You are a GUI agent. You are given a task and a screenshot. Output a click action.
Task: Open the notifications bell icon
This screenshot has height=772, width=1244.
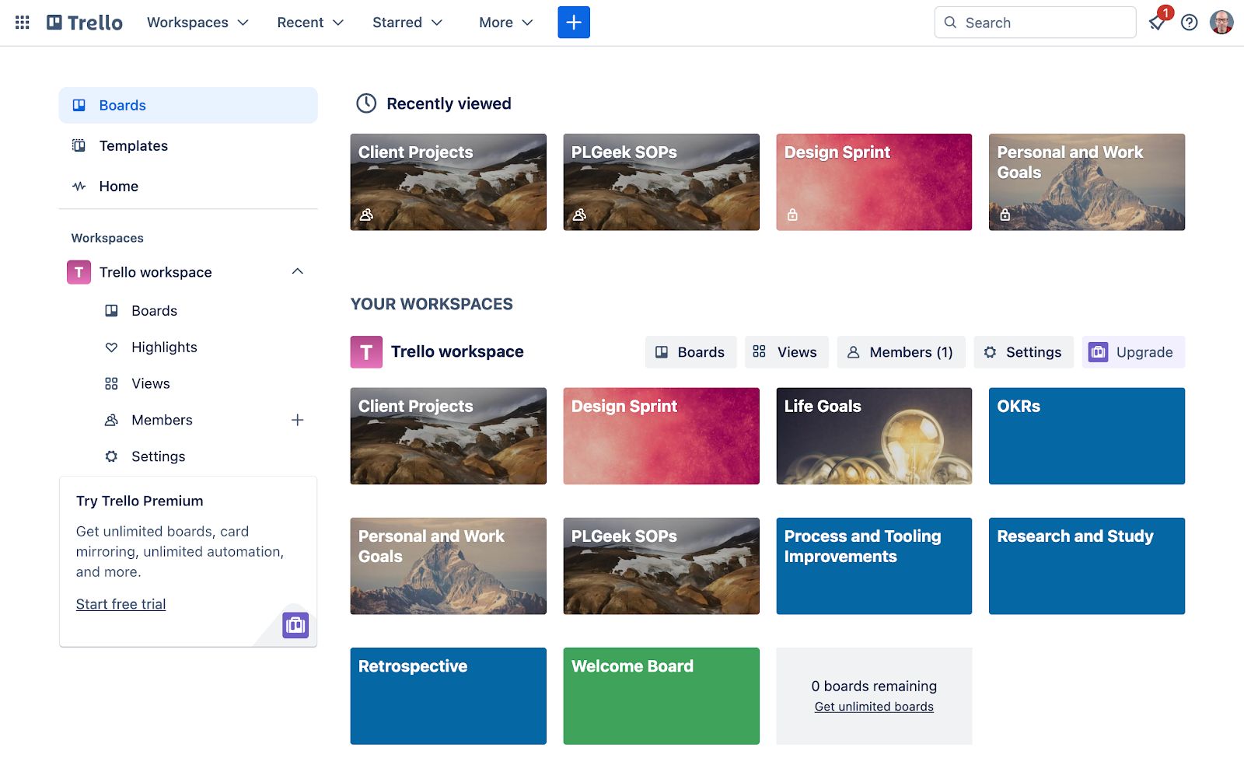[x=1157, y=23]
